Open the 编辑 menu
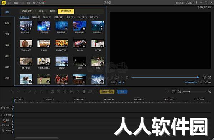The width and height of the screenshot is (214, 140). (x=16, y=3)
